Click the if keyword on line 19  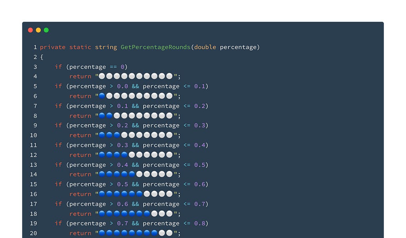(x=58, y=223)
